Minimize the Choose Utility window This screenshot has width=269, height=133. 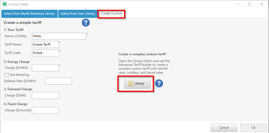[237, 4]
